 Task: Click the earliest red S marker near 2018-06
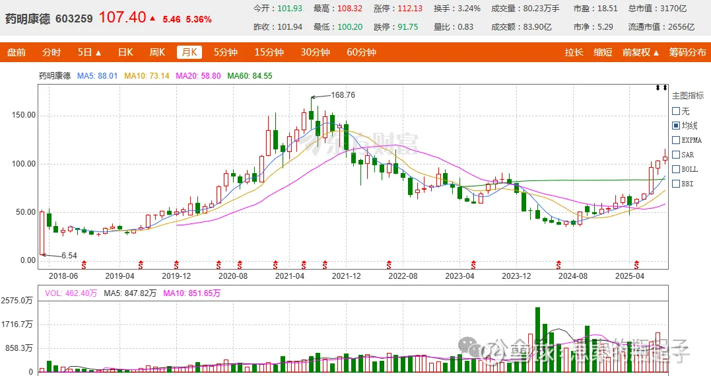(x=83, y=264)
